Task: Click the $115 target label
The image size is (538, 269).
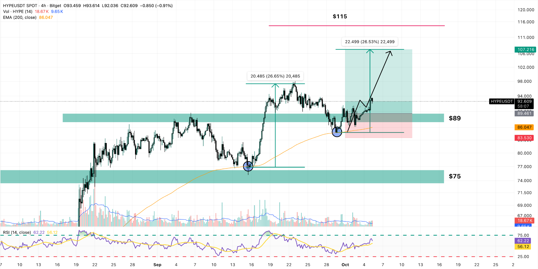Action: [x=340, y=17]
